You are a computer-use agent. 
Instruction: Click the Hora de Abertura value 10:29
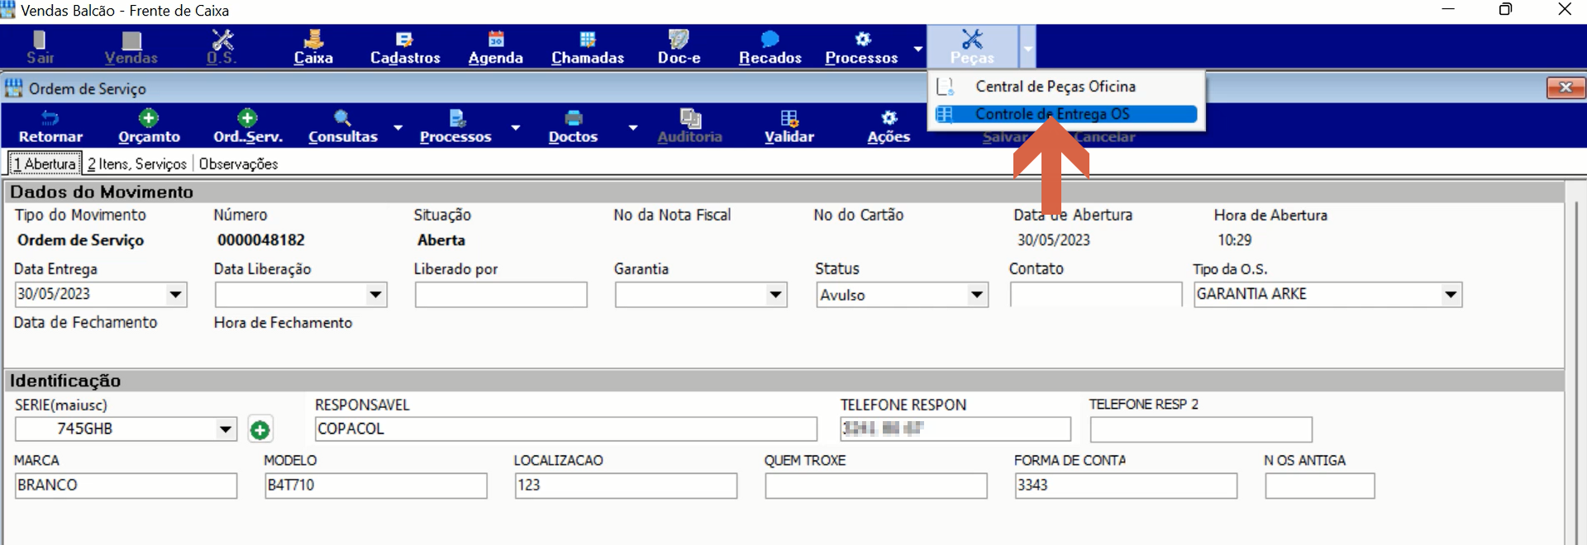(x=1235, y=240)
